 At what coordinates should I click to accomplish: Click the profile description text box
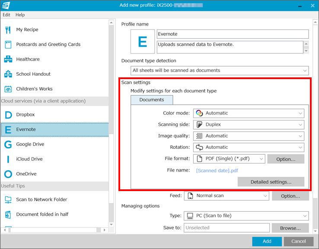[230, 47]
